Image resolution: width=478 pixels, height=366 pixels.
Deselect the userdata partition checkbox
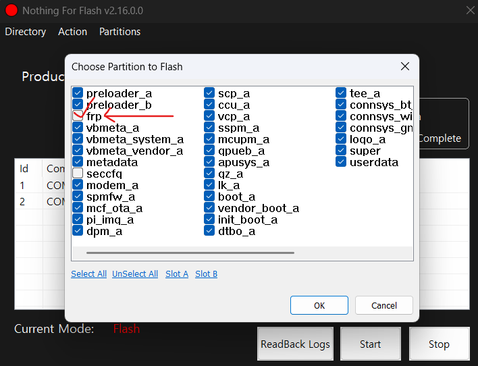(x=341, y=162)
